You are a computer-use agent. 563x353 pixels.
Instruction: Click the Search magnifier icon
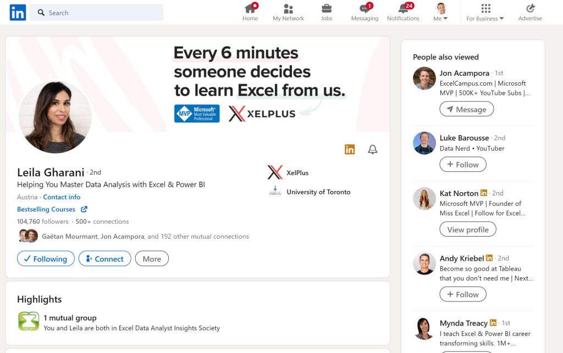click(41, 13)
